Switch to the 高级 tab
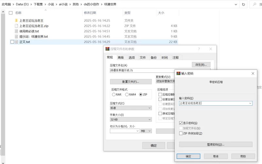Screen dimensions: 262x164 point(121,57)
